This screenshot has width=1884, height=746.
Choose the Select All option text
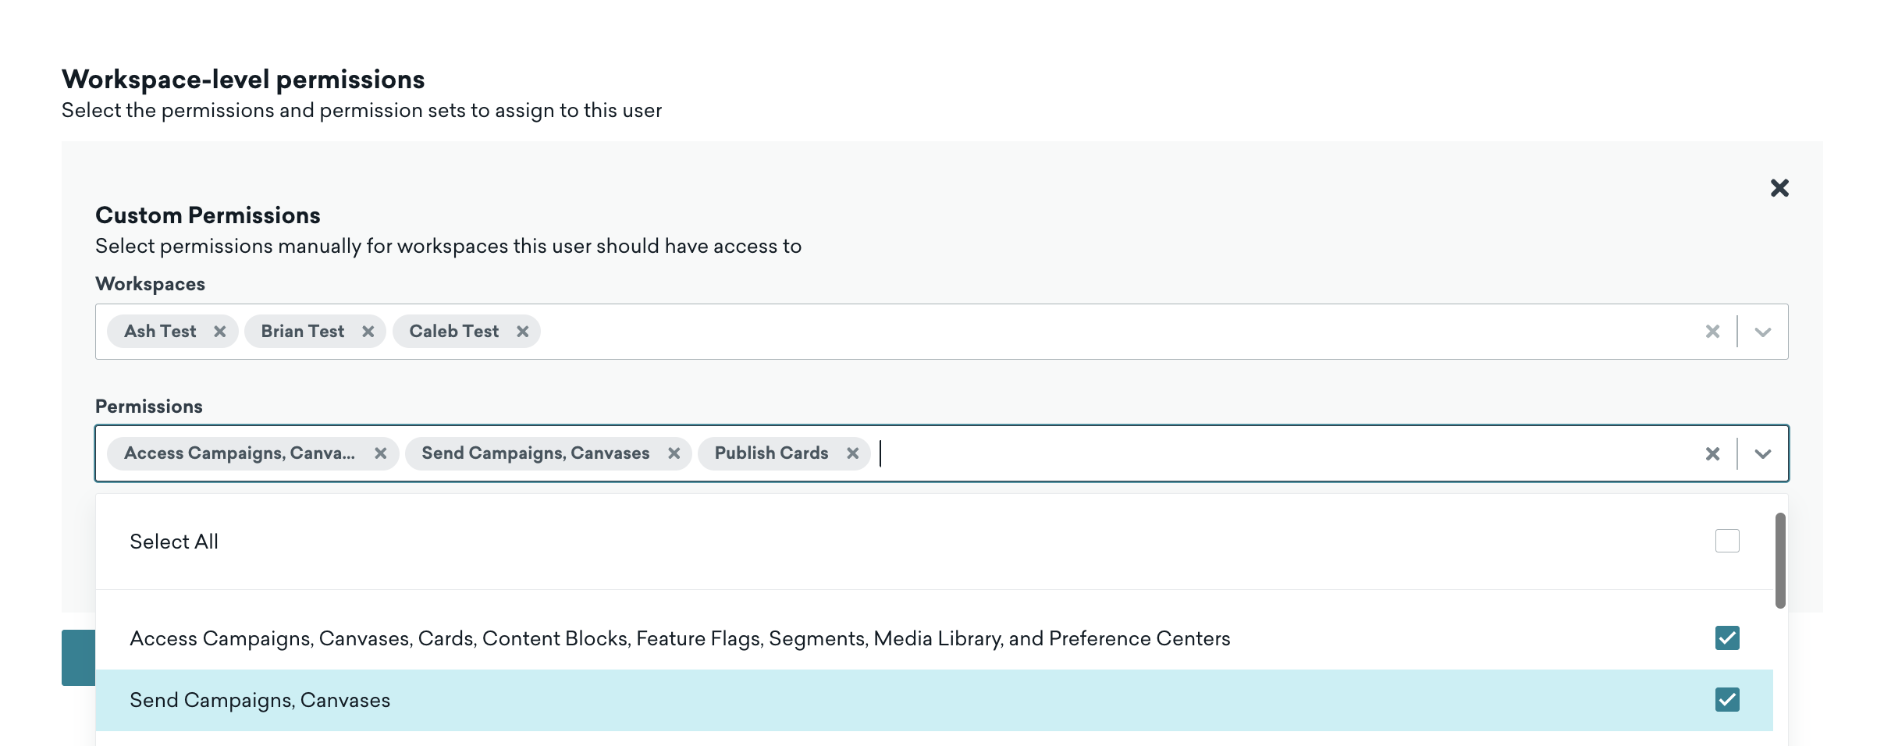(174, 542)
